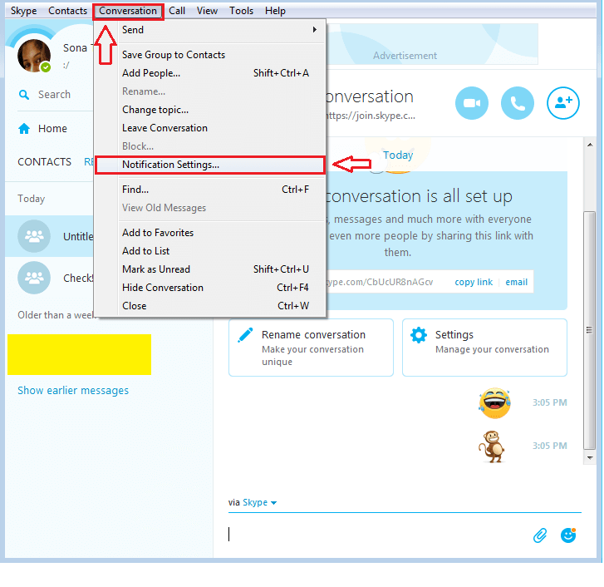
Task: Click the laughing emoticon message
Action: [x=495, y=402]
